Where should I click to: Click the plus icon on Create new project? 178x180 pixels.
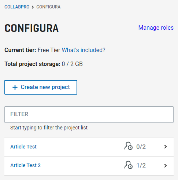15,87
